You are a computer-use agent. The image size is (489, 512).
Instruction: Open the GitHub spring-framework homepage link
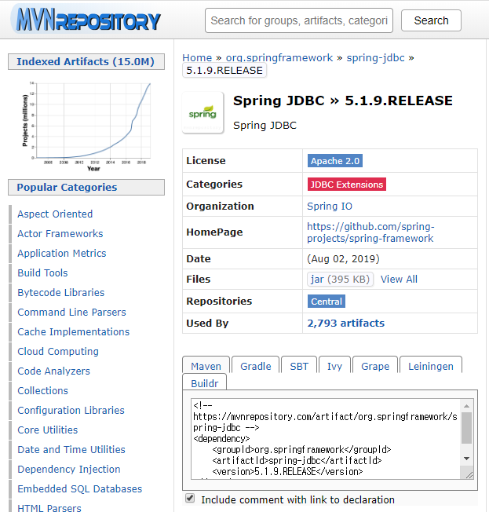[370, 232]
